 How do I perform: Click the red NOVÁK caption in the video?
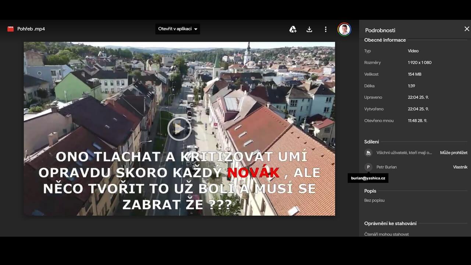tap(253, 172)
